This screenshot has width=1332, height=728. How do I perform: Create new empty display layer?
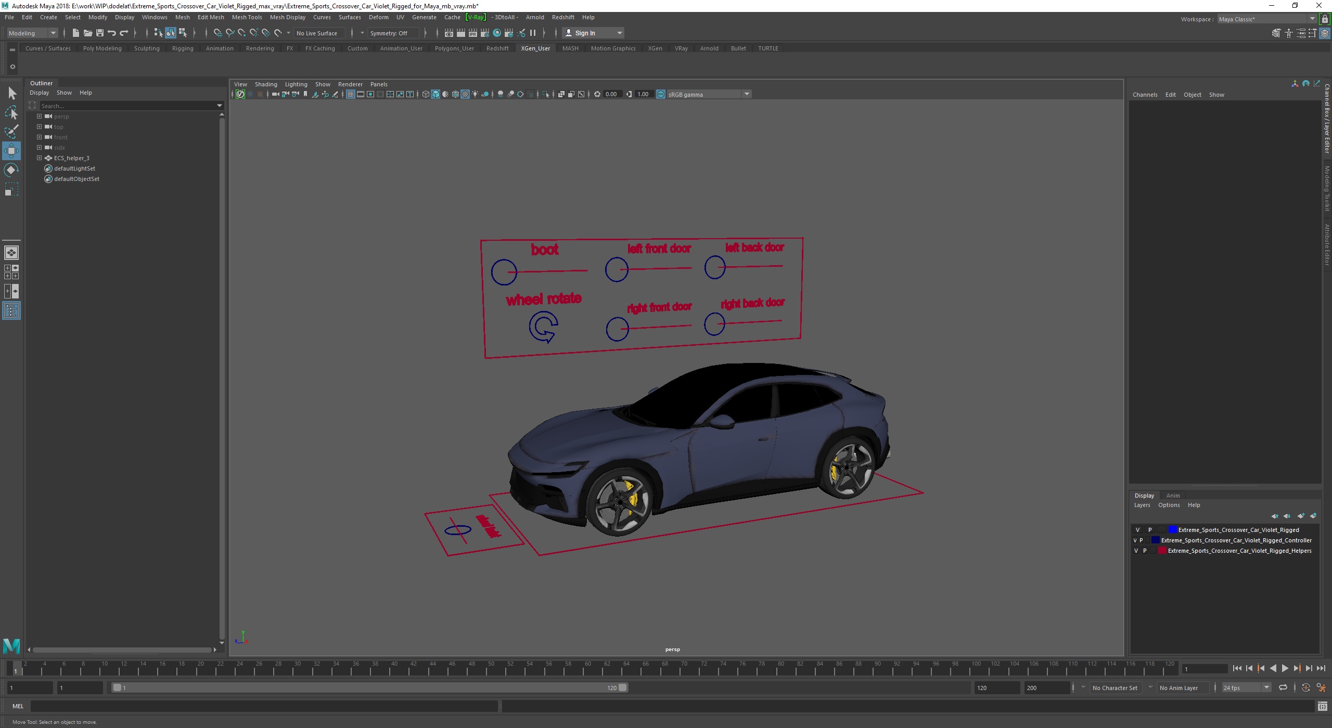point(1301,516)
